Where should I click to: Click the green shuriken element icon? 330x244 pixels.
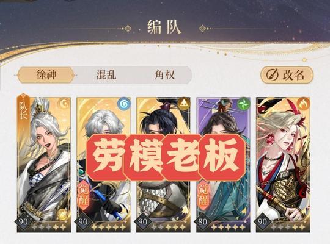[x=243, y=104]
